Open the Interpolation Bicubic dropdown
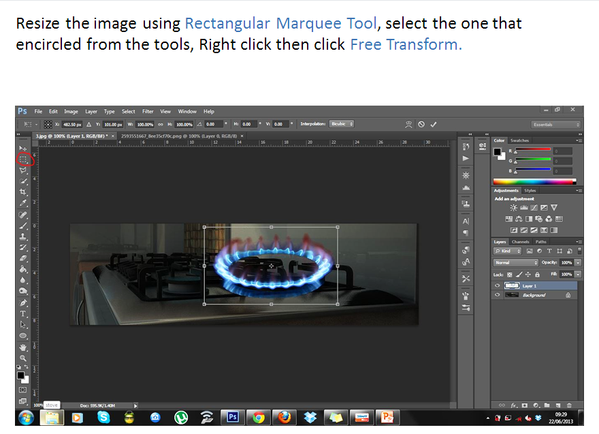This screenshot has width=599, height=434. tap(342, 123)
